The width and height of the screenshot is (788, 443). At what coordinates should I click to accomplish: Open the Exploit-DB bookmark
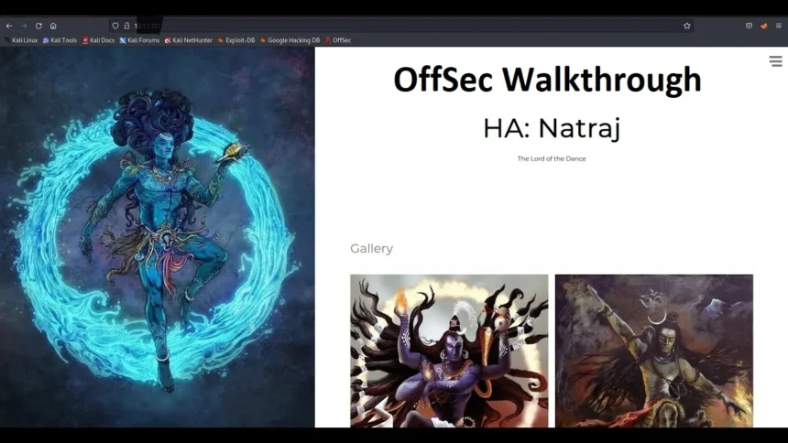[x=236, y=40]
